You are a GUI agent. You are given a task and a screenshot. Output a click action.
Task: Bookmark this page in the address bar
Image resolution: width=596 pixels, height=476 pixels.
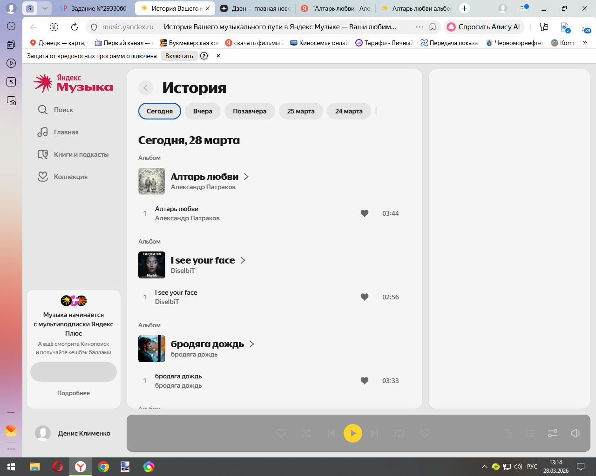tap(433, 27)
